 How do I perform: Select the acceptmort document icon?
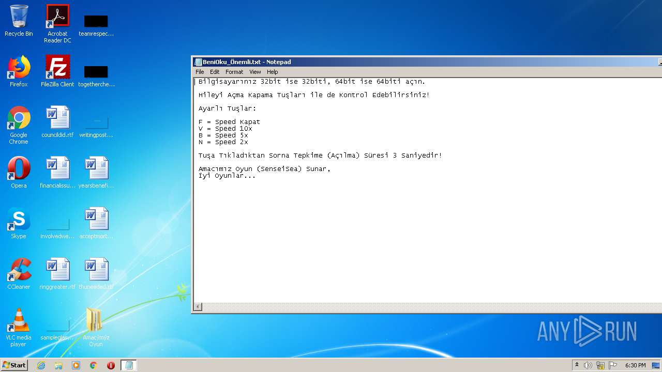(96, 223)
